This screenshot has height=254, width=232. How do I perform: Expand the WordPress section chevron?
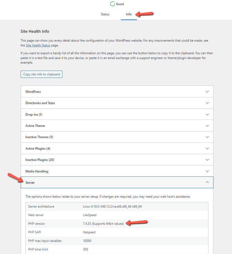207,92
